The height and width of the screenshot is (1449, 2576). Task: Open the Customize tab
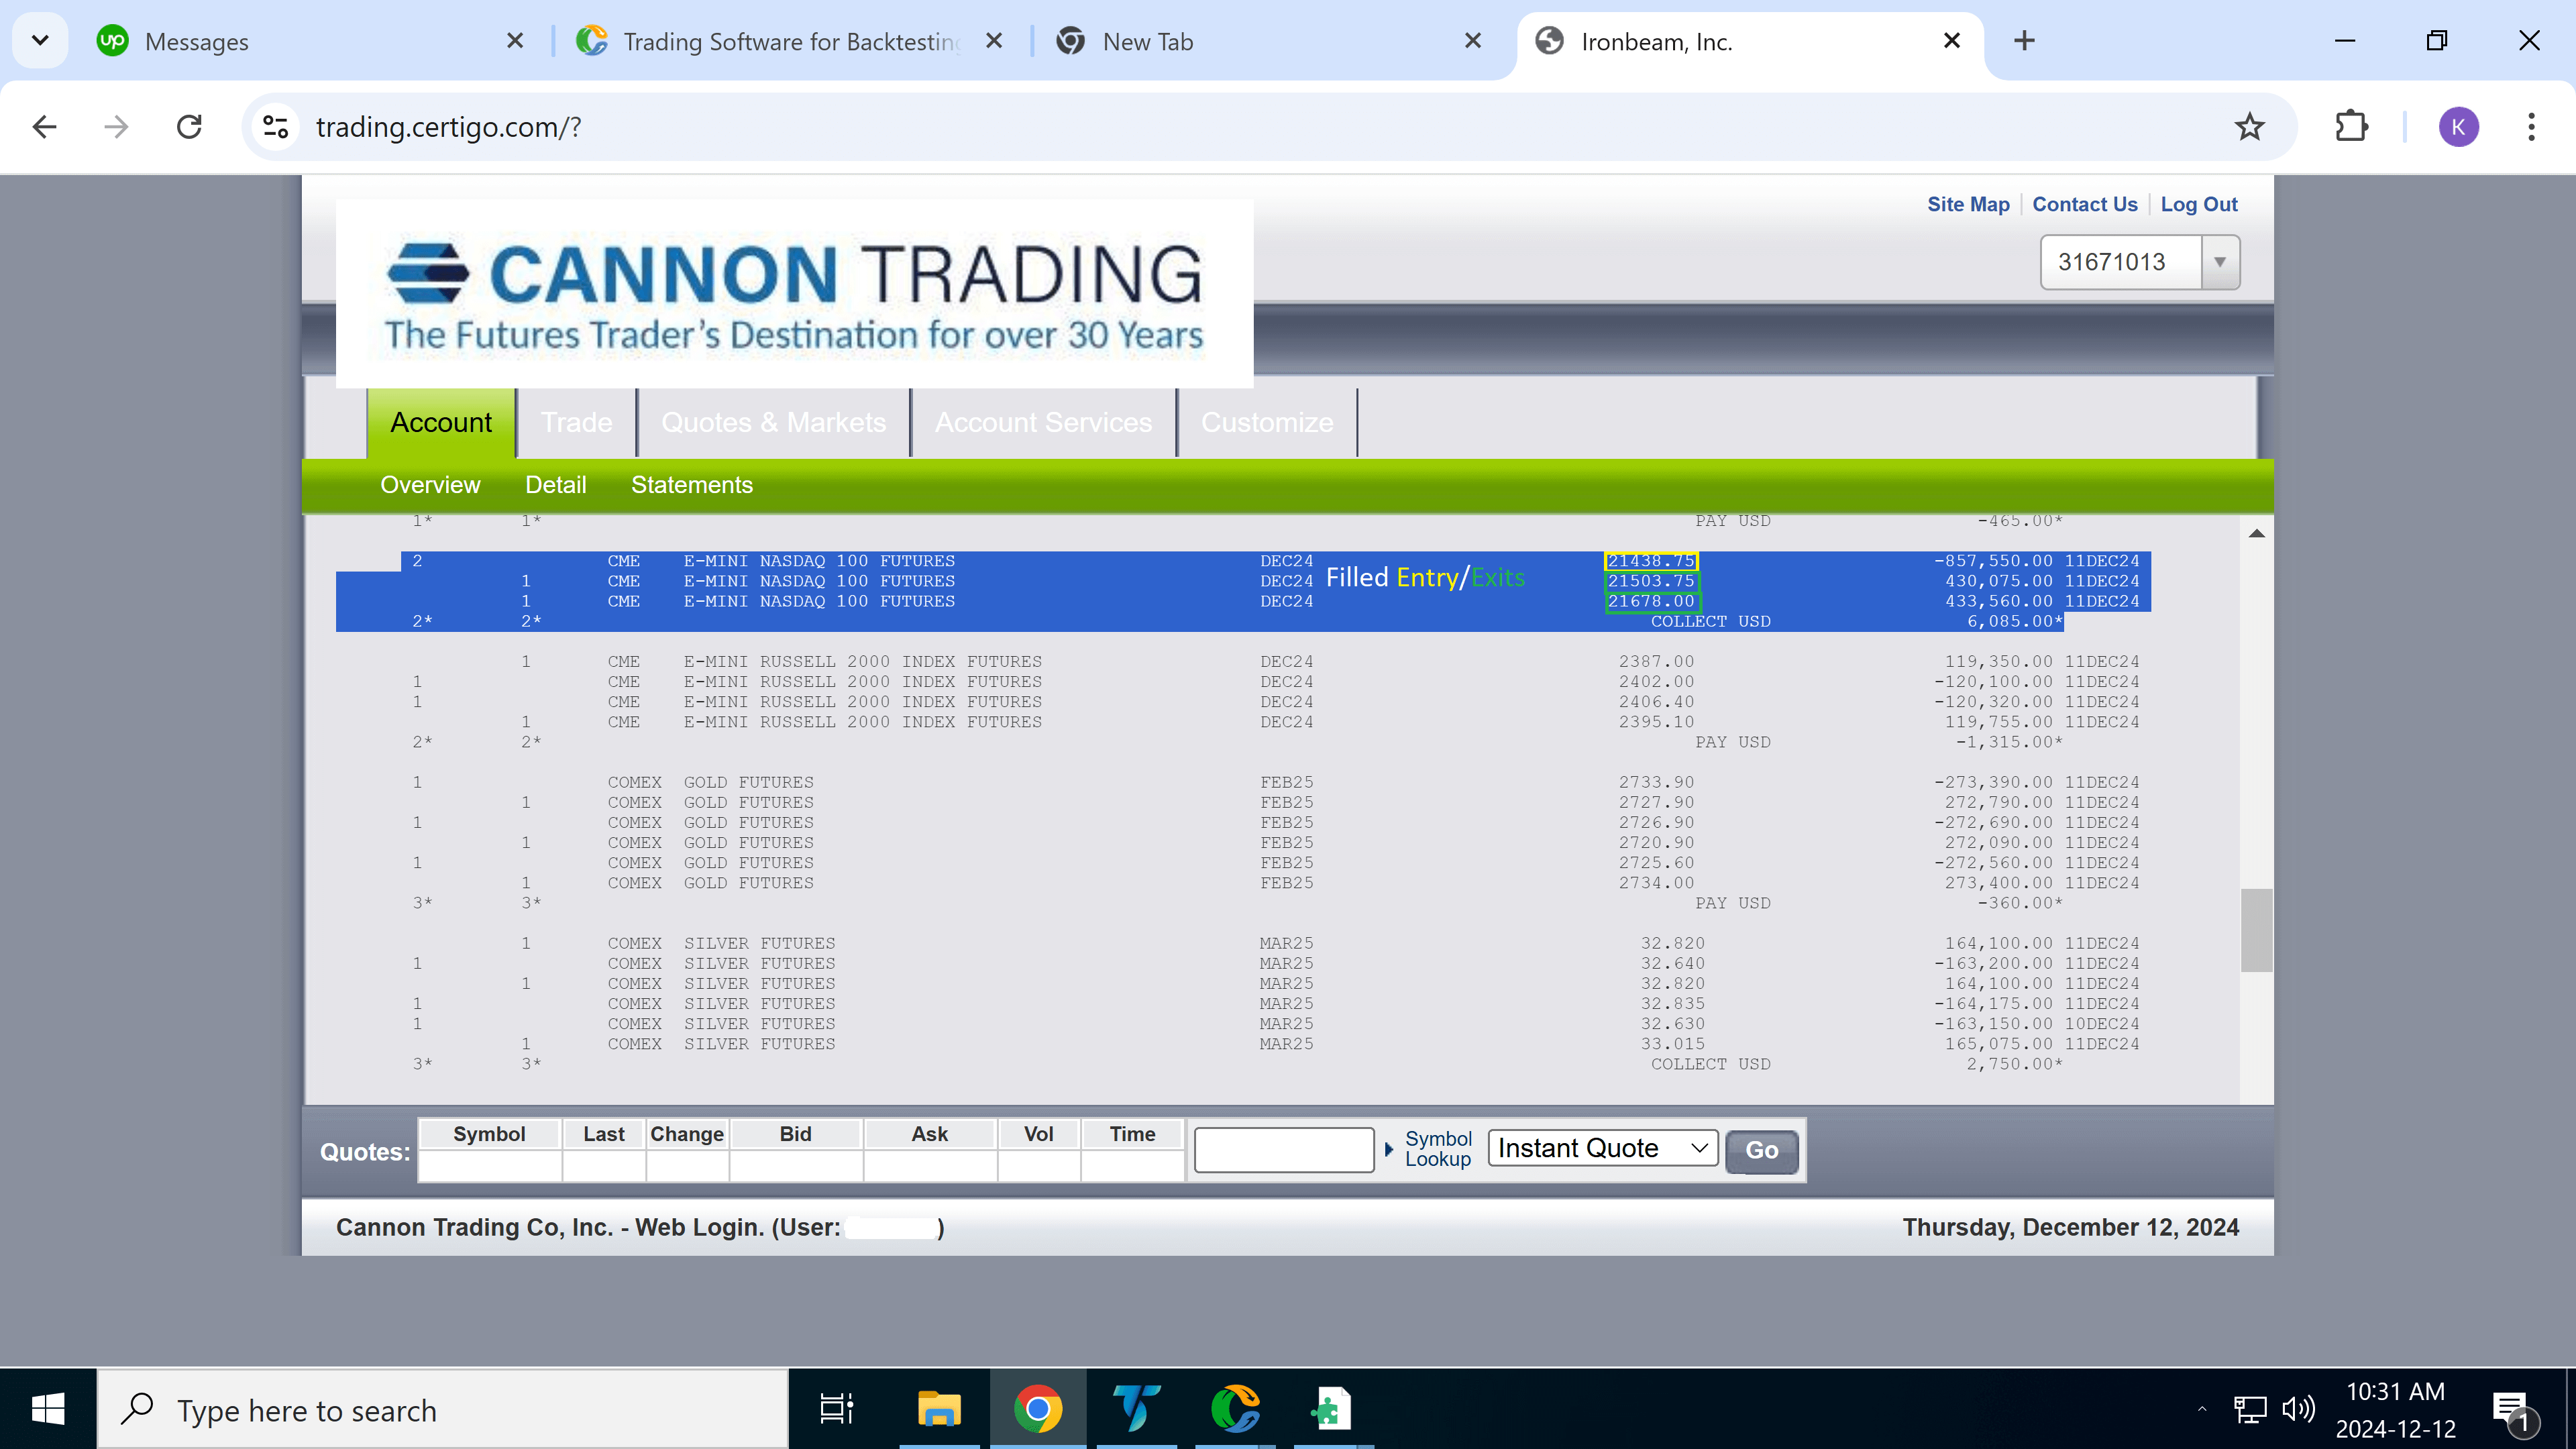[x=1266, y=422]
